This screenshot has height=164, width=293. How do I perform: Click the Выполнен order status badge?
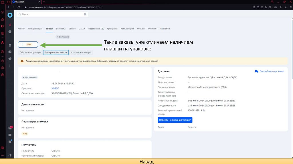tap(63, 37)
